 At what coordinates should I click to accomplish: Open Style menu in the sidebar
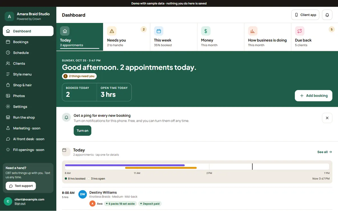[28, 74]
